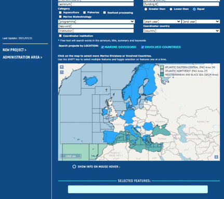Open the coordinator country dropdown
The width and height of the screenshot is (224, 199).
(181, 31)
